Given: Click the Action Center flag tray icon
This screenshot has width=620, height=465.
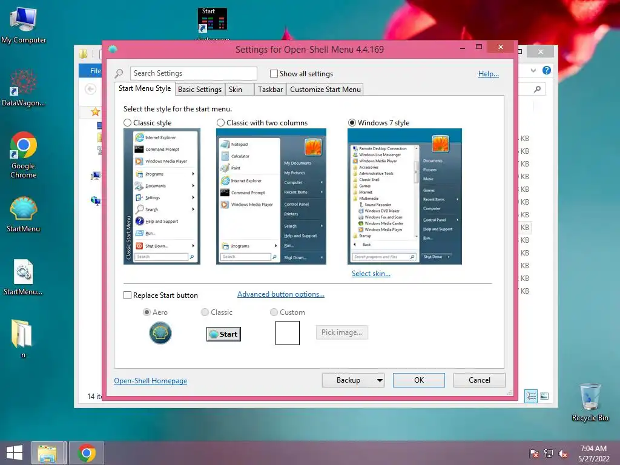Looking at the screenshot, I should 533,453.
